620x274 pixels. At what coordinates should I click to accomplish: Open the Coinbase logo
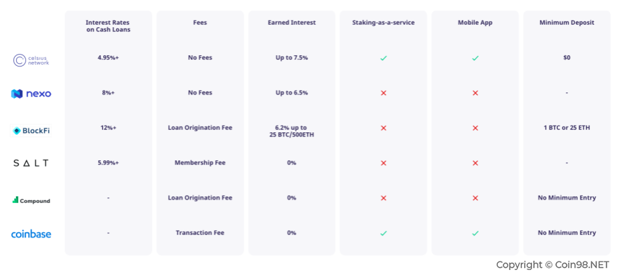31,234
